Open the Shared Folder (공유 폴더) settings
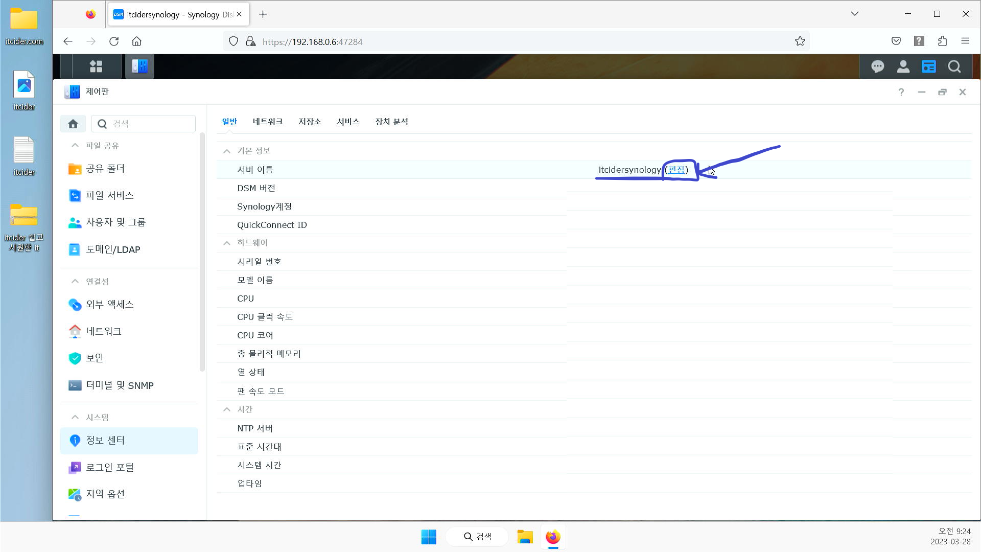The height and width of the screenshot is (552, 981). point(105,169)
